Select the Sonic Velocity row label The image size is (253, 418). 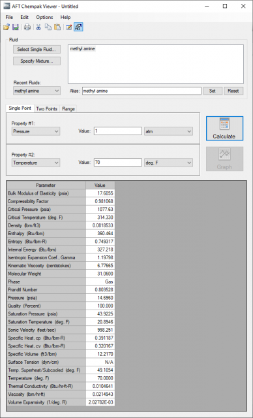(46, 330)
